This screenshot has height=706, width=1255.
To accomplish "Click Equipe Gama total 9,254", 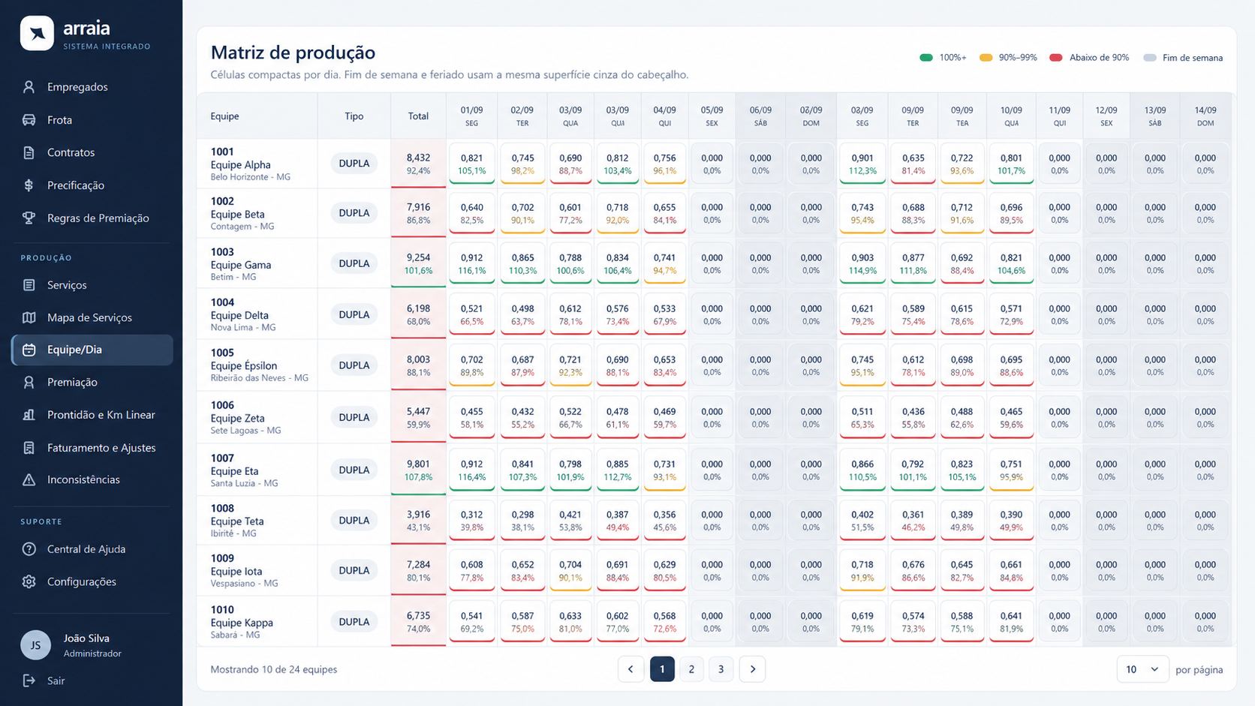I will pyautogui.click(x=418, y=263).
